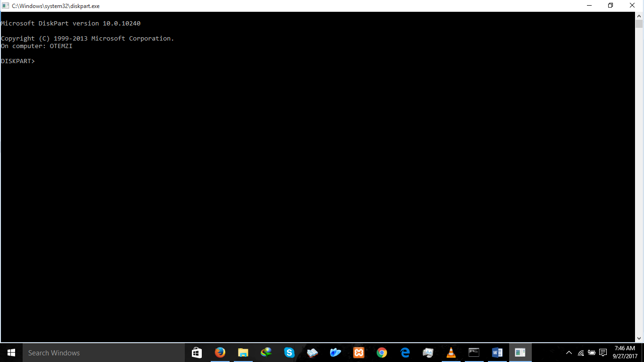Open VLC media player from the taskbar
This screenshot has height=362, width=644.
coord(451,353)
